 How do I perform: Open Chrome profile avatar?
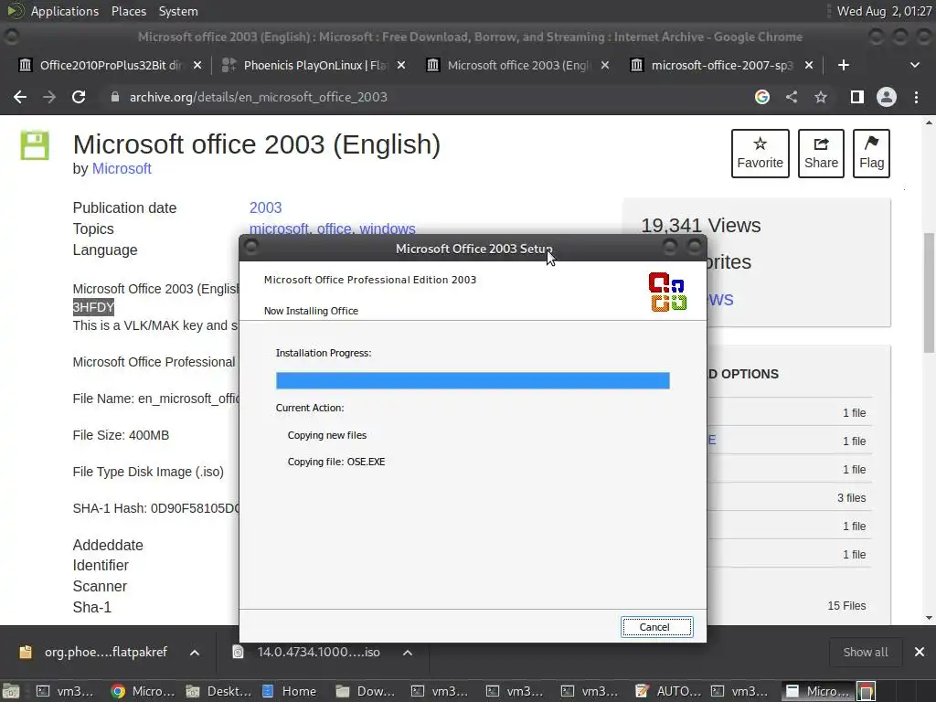(x=887, y=97)
